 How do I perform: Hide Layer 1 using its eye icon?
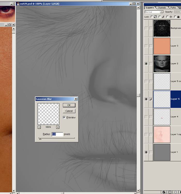pyautogui.click(x=146, y=152)
